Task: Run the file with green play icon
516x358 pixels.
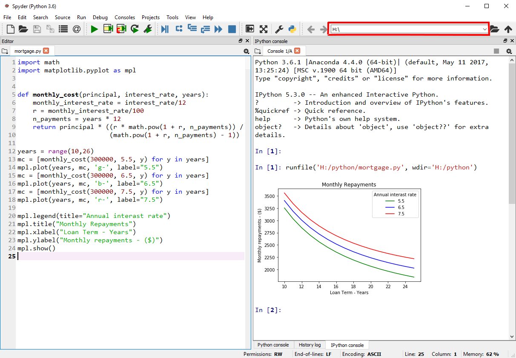Action: tap(95, 29)
